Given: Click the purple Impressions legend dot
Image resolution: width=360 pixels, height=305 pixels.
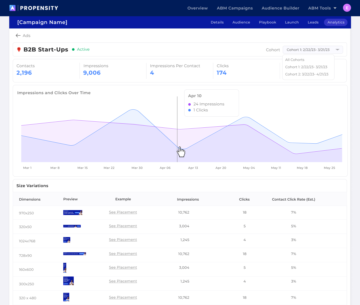Looking at the screenshot, I should pyautogui.click(x=189, y=104).
